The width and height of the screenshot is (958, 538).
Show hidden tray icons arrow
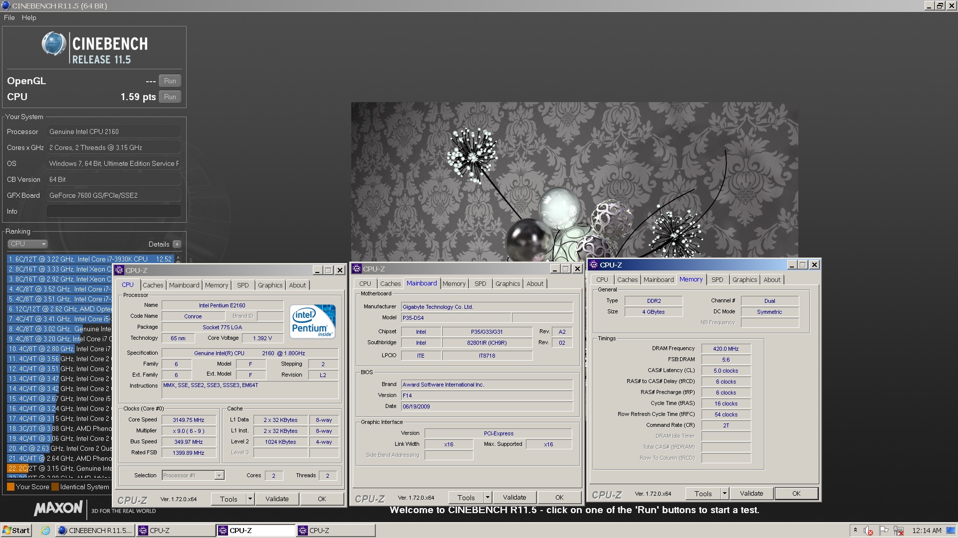pyautogui.click(x=855, y=531)
